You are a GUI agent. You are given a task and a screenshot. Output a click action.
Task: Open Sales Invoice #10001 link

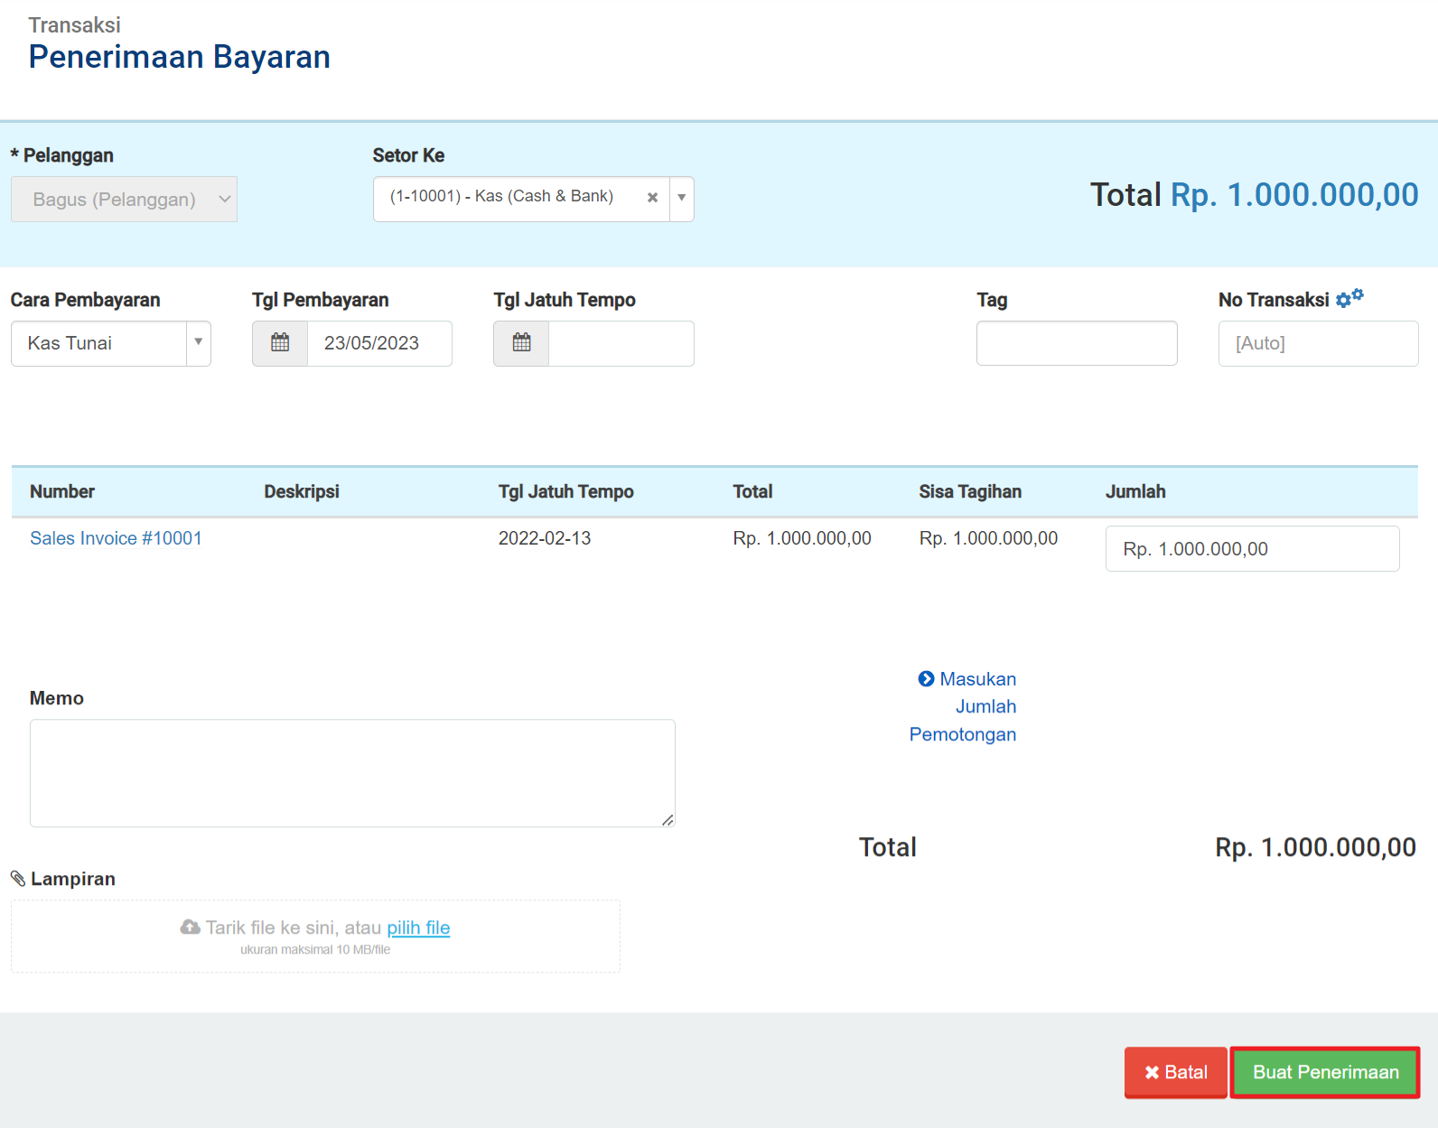[116, 538]
